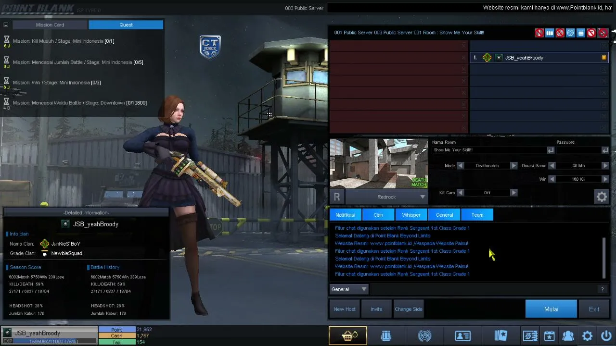Click the clan emblem beside JunKieS`BoY
616x346 pixels.
coord(45,244)
